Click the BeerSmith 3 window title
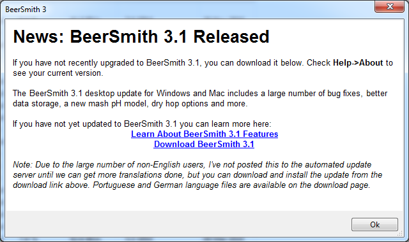 26,10
